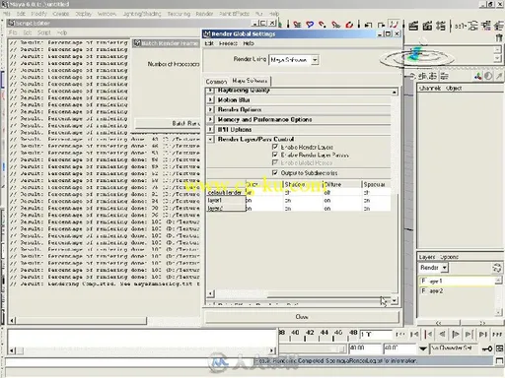505x378 pixels.
Task: Select layer2 in the layer editor
Action: (457, 290)
